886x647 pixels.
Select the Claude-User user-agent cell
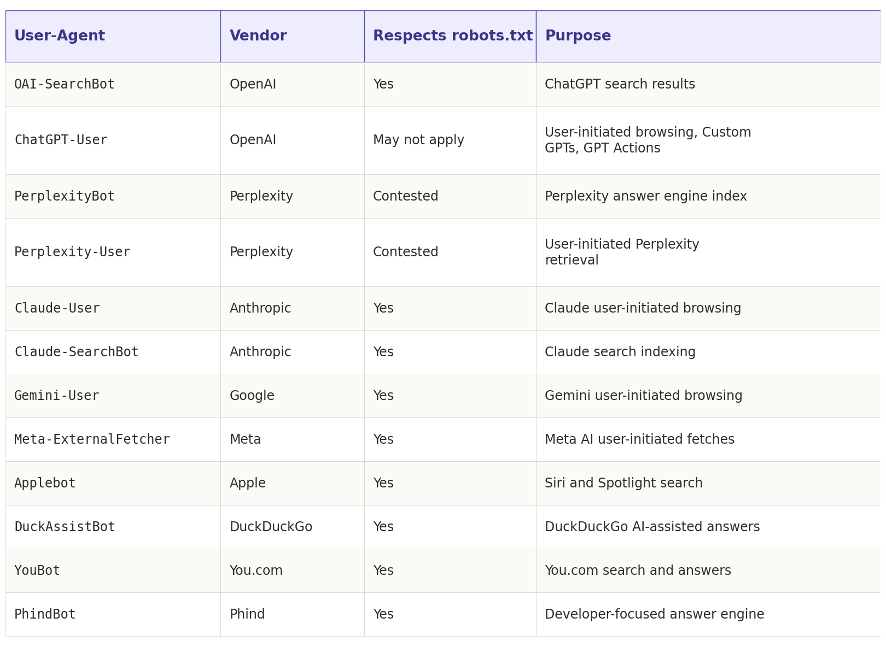(x=113, y=308)
